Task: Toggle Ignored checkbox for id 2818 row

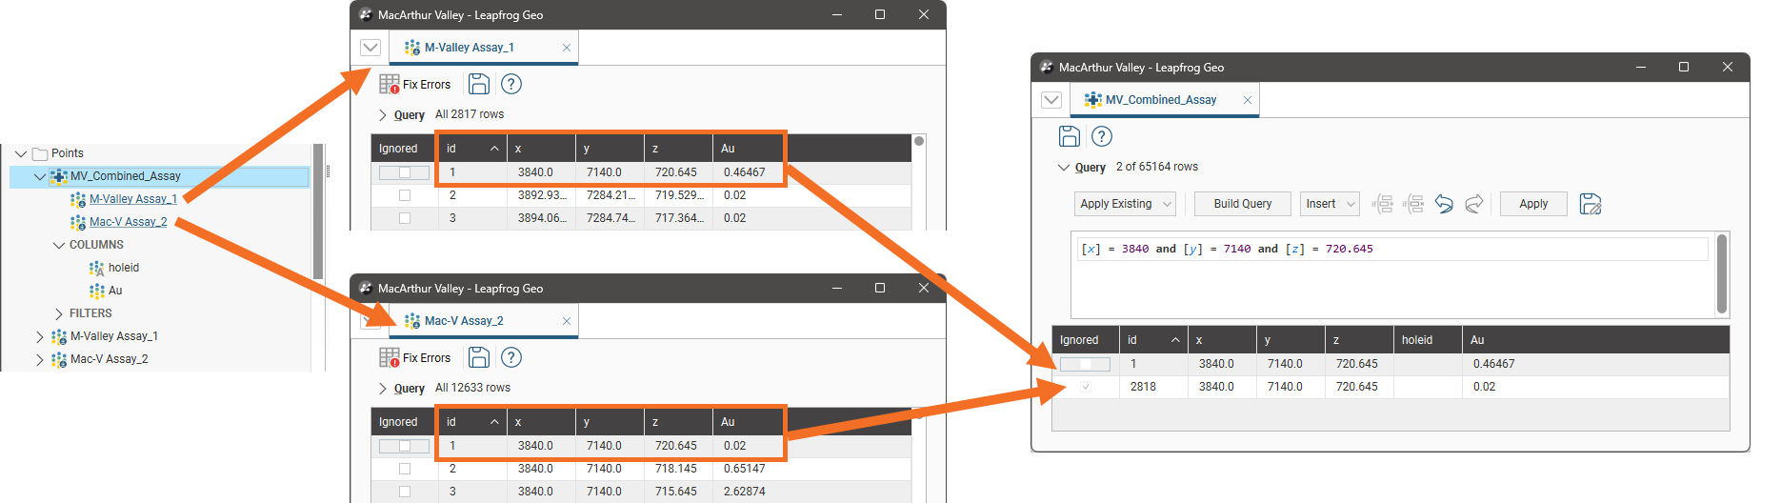Action: pos(1086,387)
